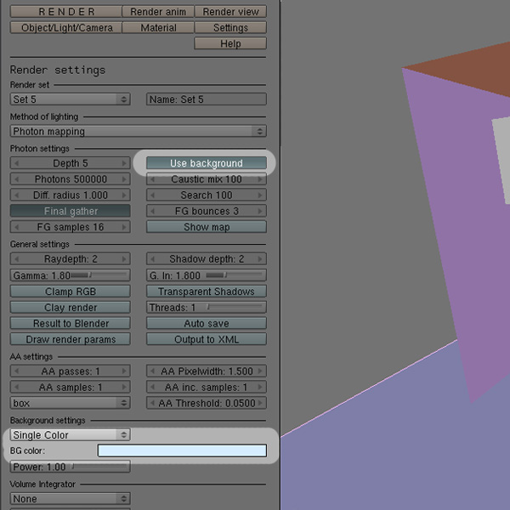Decrease AA samples: 1
Viewport: 510px width, 510px height.
point(17,387)
